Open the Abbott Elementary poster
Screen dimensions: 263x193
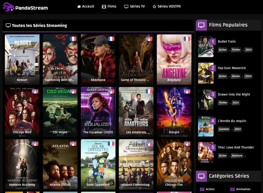[136, 164]
